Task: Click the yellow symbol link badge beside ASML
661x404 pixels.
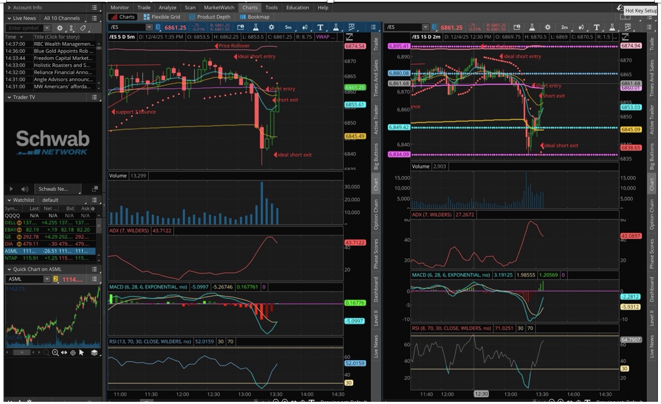Action: pyautogui.click(x=56, y=279)
